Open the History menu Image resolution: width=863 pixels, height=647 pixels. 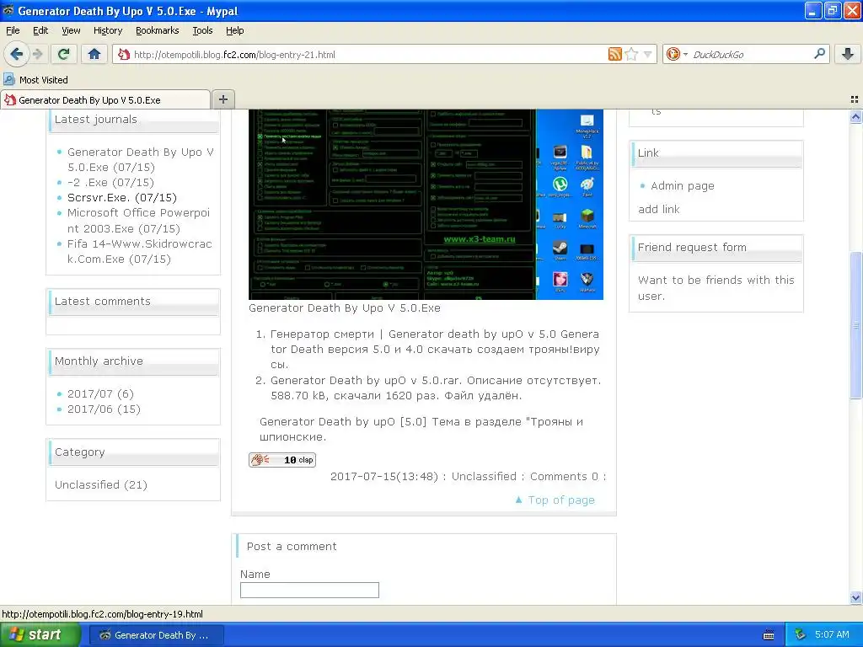click(108, 30)
